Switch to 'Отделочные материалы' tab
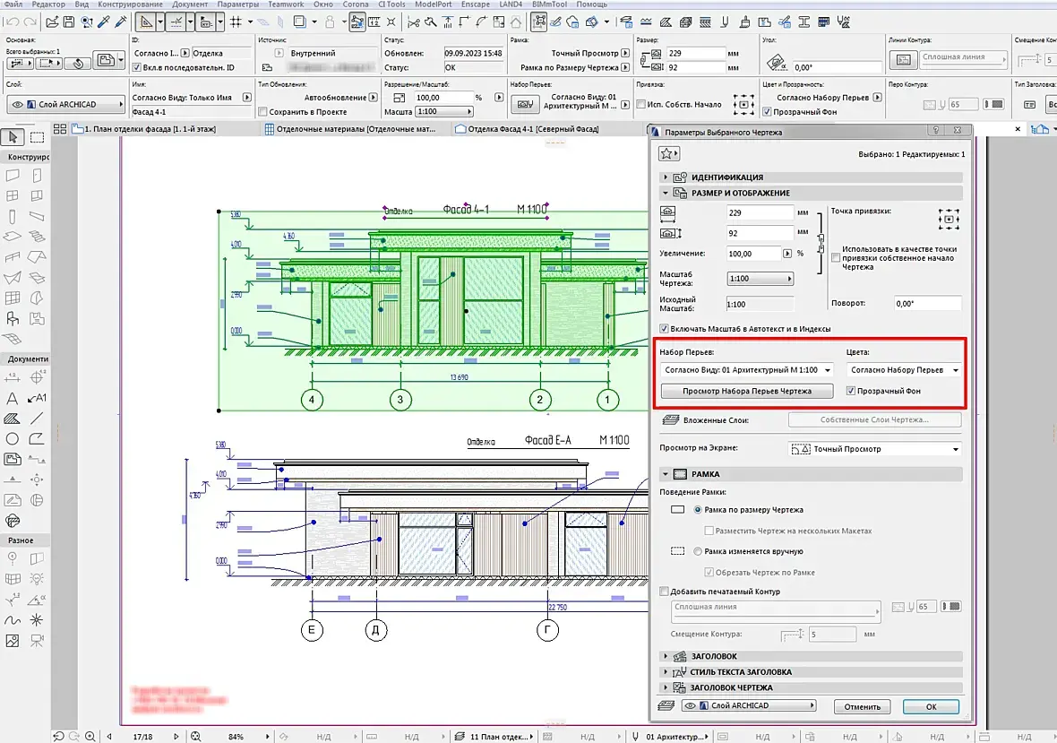This screenshot has width=1057, height=743. pyautogui.click(x=350, y=129)
